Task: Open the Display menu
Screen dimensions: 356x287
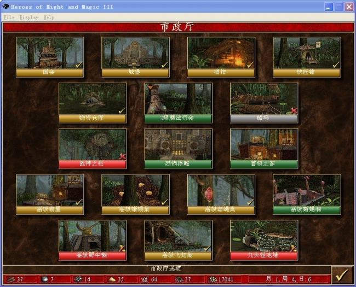Action: click(x=29, y=17)
